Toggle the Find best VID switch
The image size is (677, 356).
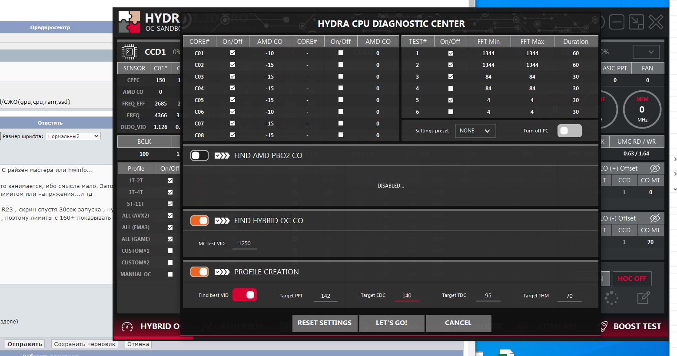point(245,295)
